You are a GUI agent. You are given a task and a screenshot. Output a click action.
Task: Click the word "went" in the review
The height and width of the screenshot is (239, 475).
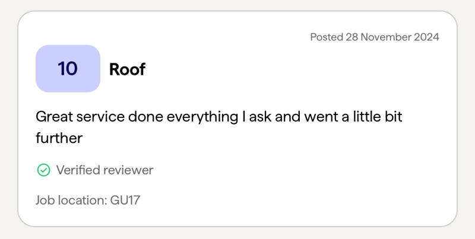320,116
